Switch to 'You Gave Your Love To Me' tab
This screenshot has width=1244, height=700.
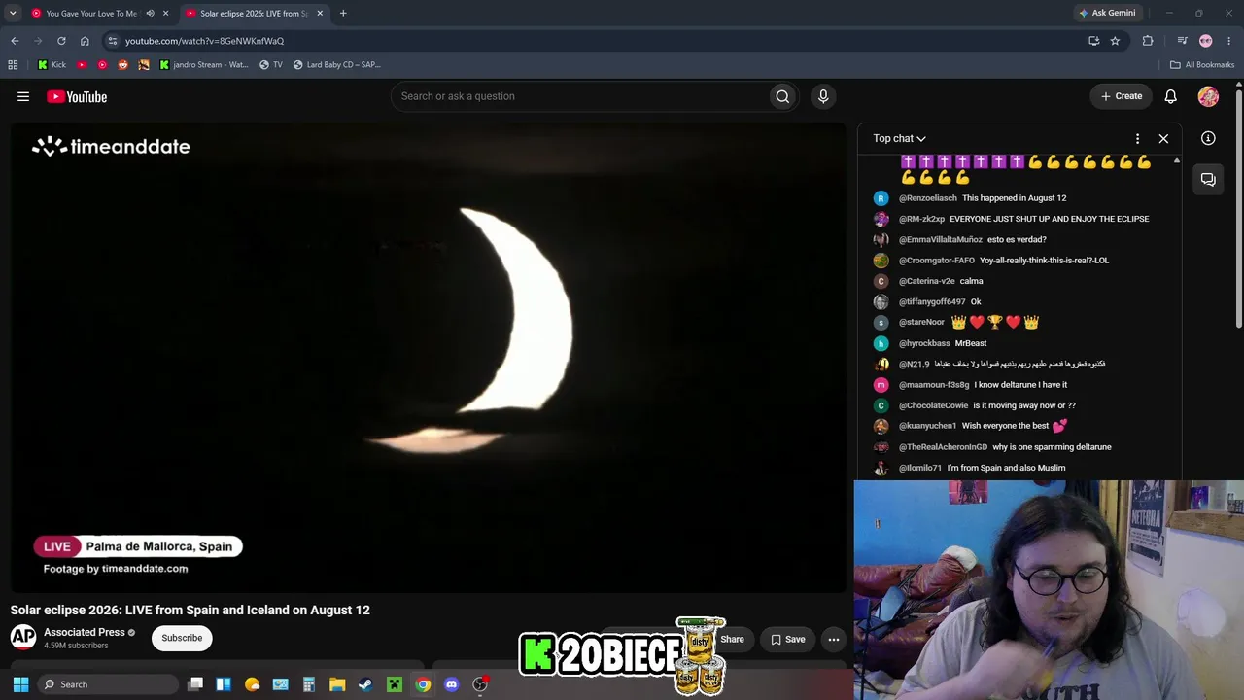[92, 14]
